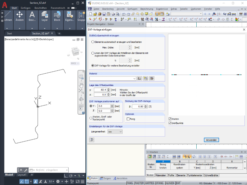
Task: Toggle RASTER in the DUENQ status bar
Action: pos(139,183)
